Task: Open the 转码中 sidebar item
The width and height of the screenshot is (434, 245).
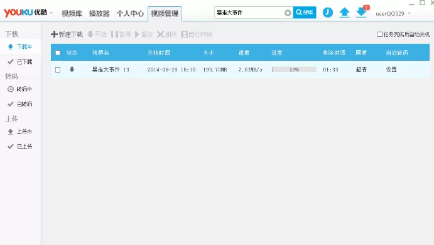Action: [21, 89]
